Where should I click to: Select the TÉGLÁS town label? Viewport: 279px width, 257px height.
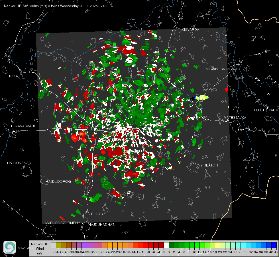coord(96,214)
